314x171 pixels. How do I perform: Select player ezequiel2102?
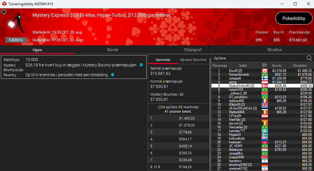click(x=238, y=169)
